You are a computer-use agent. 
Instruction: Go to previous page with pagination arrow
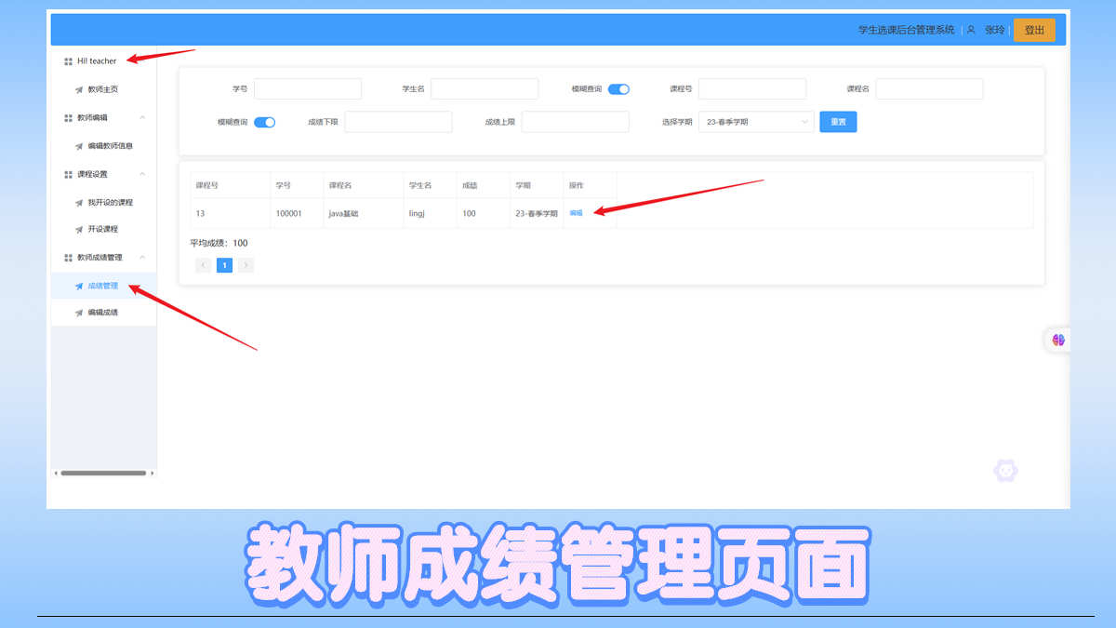(x=203, y=265)
